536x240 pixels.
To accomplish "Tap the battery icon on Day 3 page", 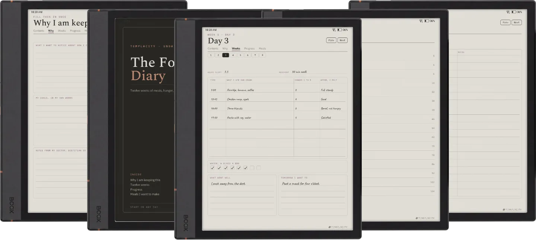I will (x=340, y=30).
